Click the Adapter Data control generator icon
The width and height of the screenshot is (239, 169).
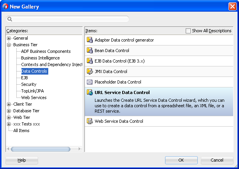pos(90,40)
